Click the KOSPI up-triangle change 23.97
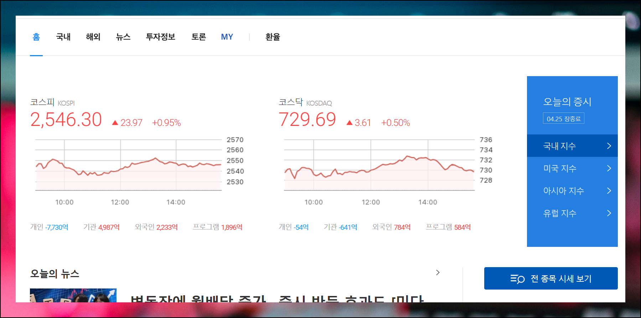Viewport: 641px width, 318px height. [127, 123]
